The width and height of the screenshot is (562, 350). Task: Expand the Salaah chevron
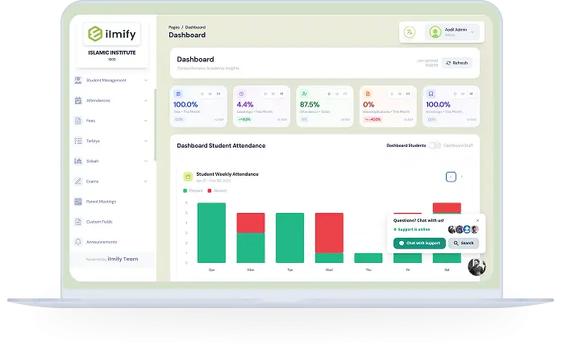point(145,161)
